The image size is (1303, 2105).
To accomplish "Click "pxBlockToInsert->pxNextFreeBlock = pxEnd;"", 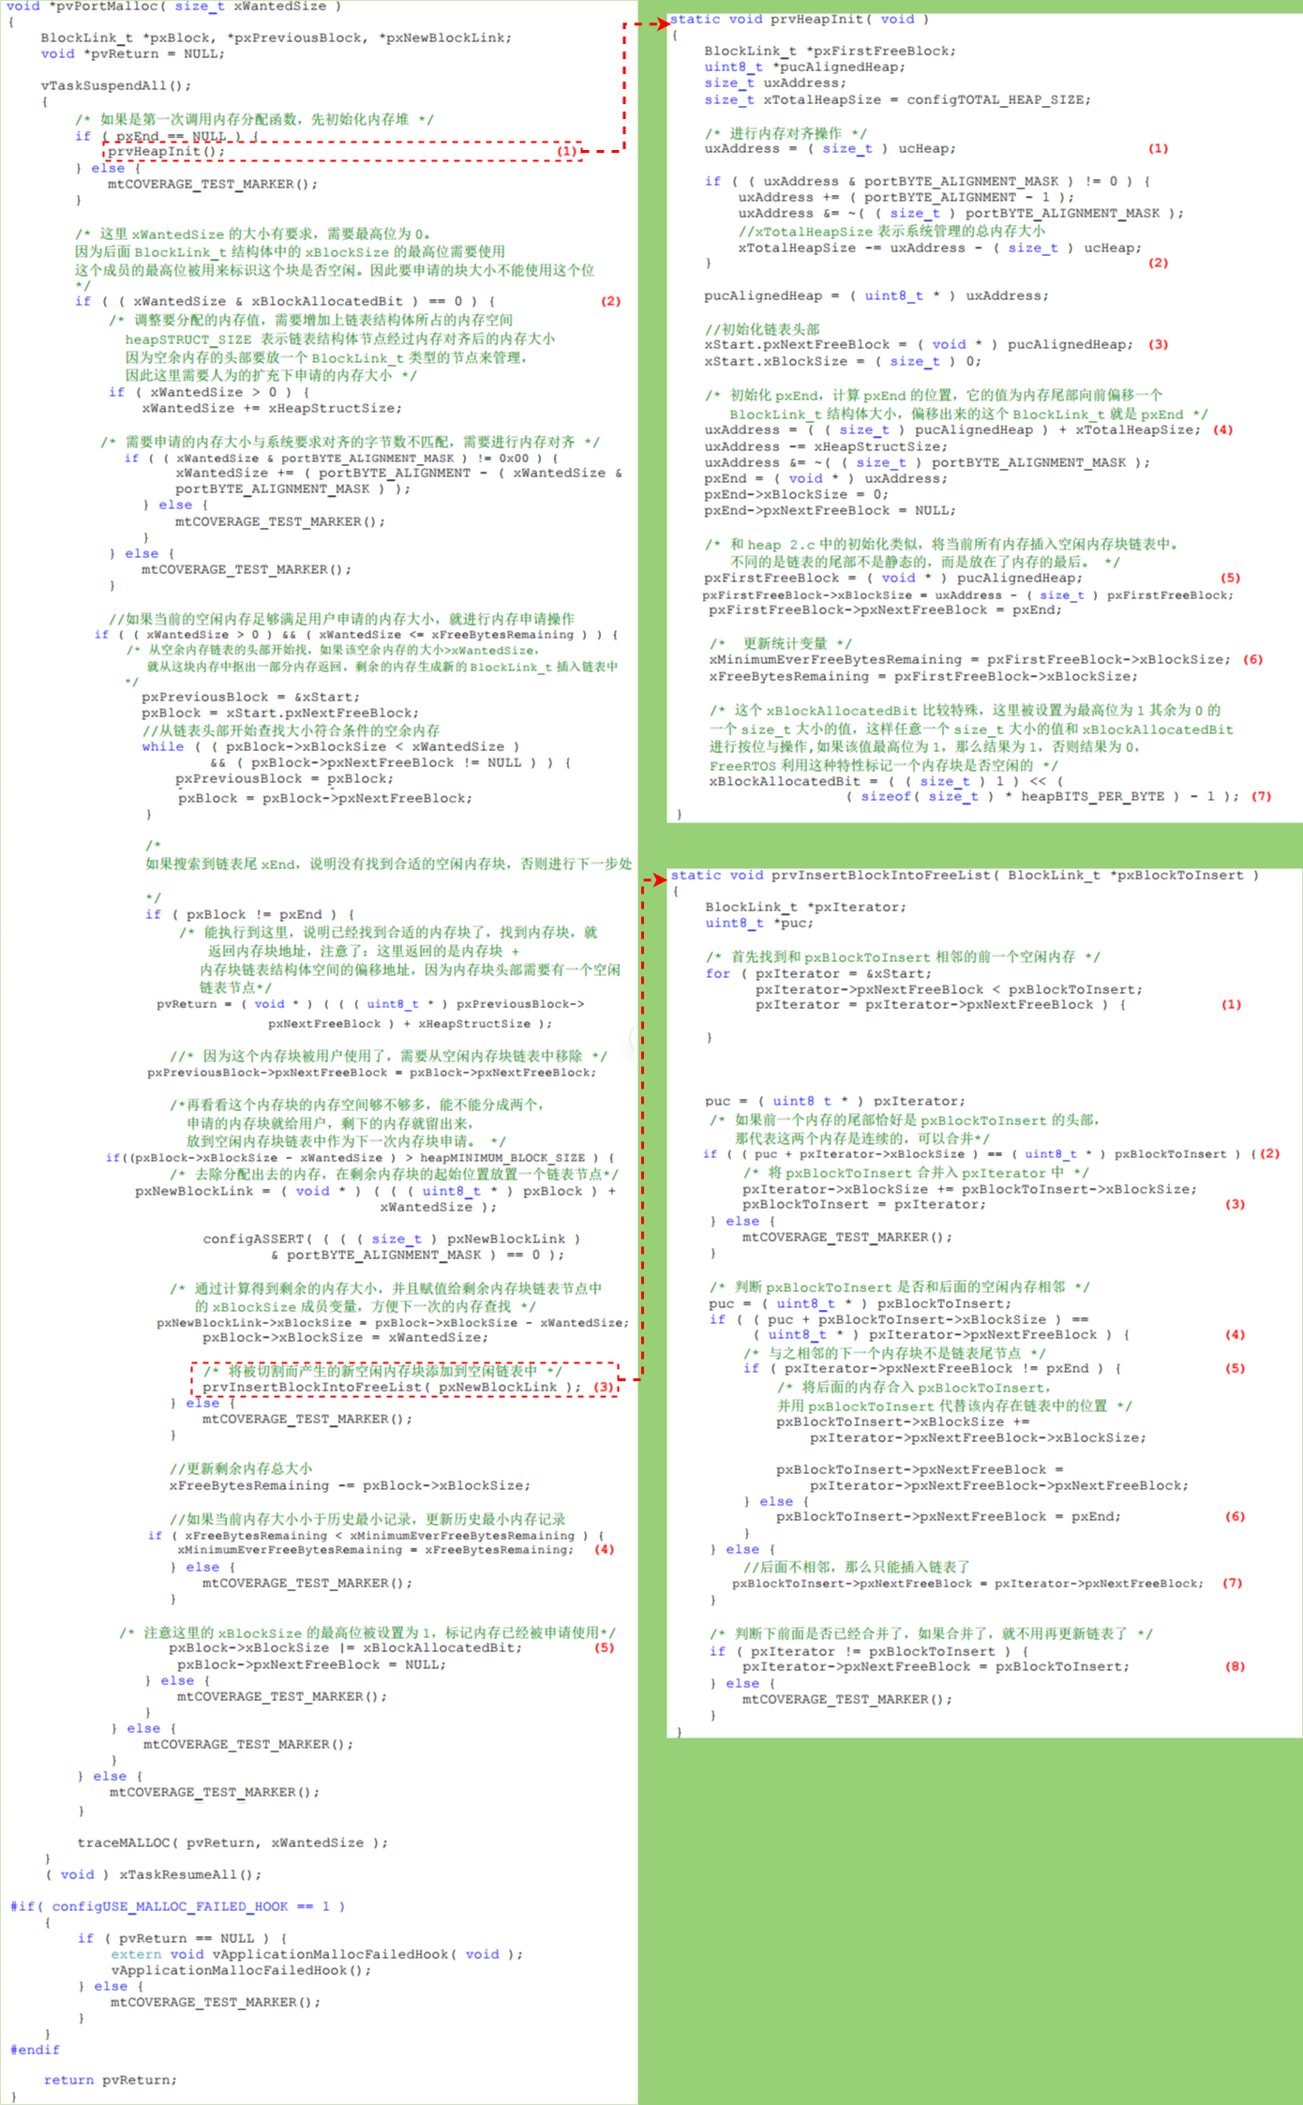I will pos(949,1517).
